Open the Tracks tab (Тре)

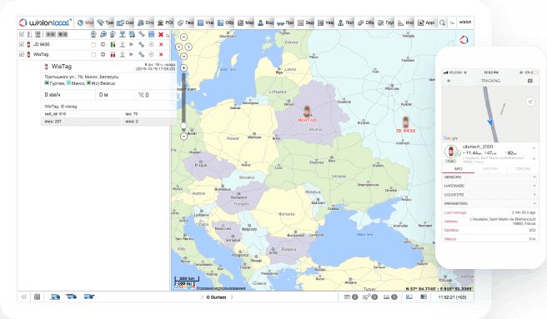point(105,22)
